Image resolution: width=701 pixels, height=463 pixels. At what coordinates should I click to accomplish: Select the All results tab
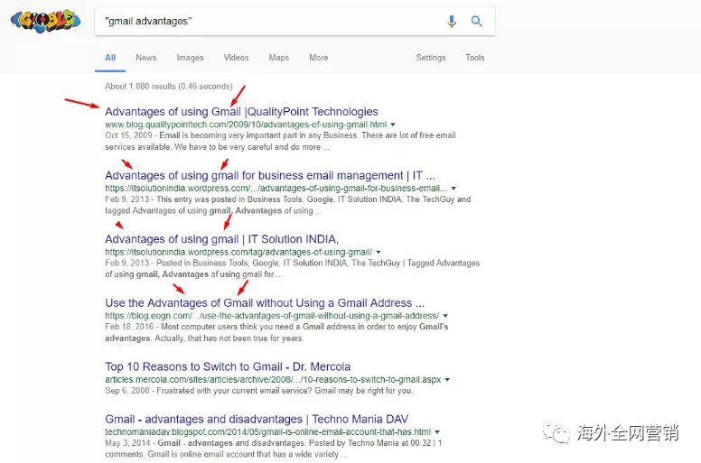(110, 58)
